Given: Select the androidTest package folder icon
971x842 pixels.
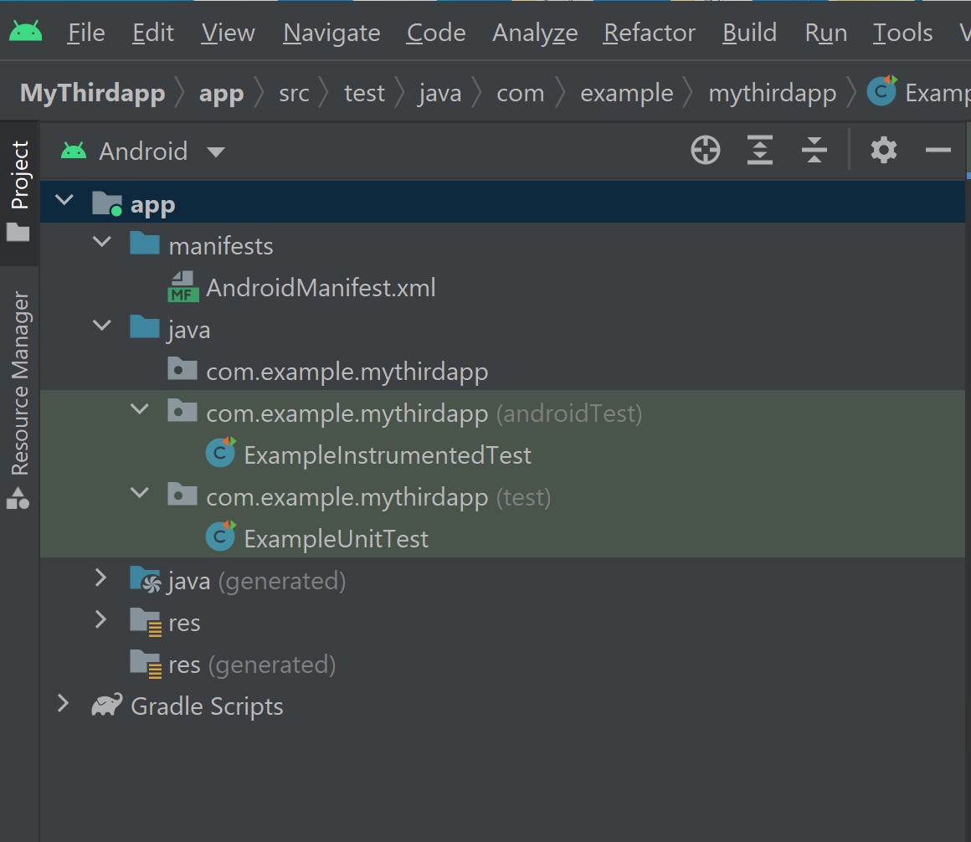Looking at the screenshot, I should [x=182, y=410].
